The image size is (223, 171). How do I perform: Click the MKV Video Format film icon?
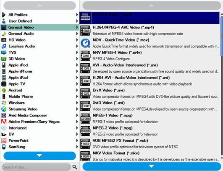(x=85, y=156)
